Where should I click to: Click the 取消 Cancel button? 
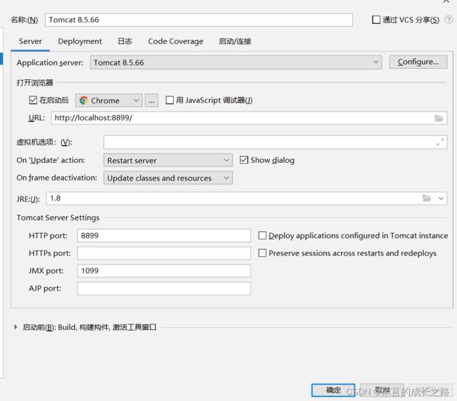(382, 390)
